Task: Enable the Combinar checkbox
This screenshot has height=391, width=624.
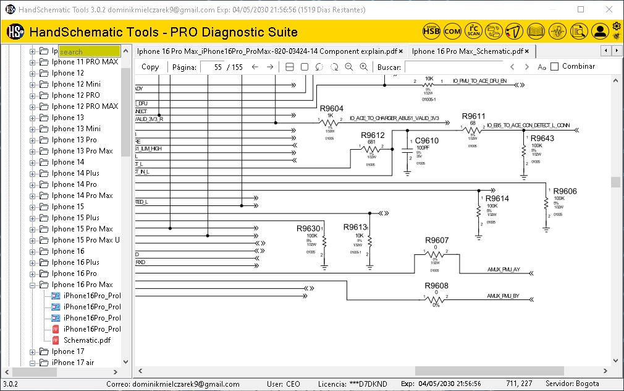Action: pyautogui.click(x=555, y=67)
